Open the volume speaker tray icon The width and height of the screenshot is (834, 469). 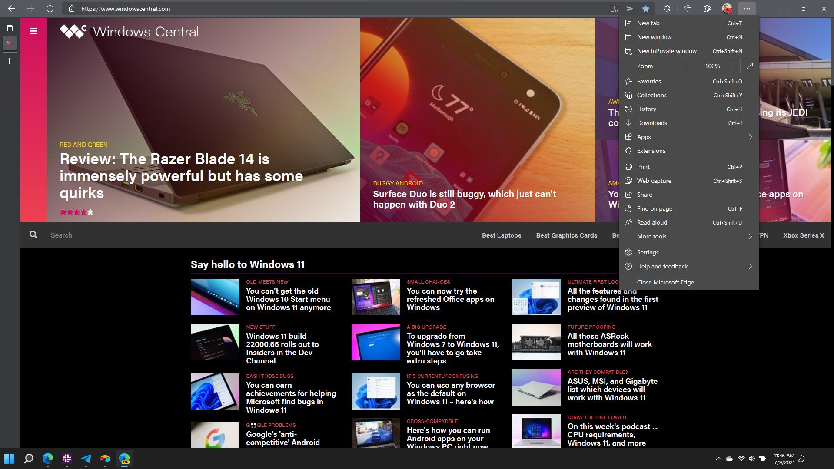(x=751, y=459)
